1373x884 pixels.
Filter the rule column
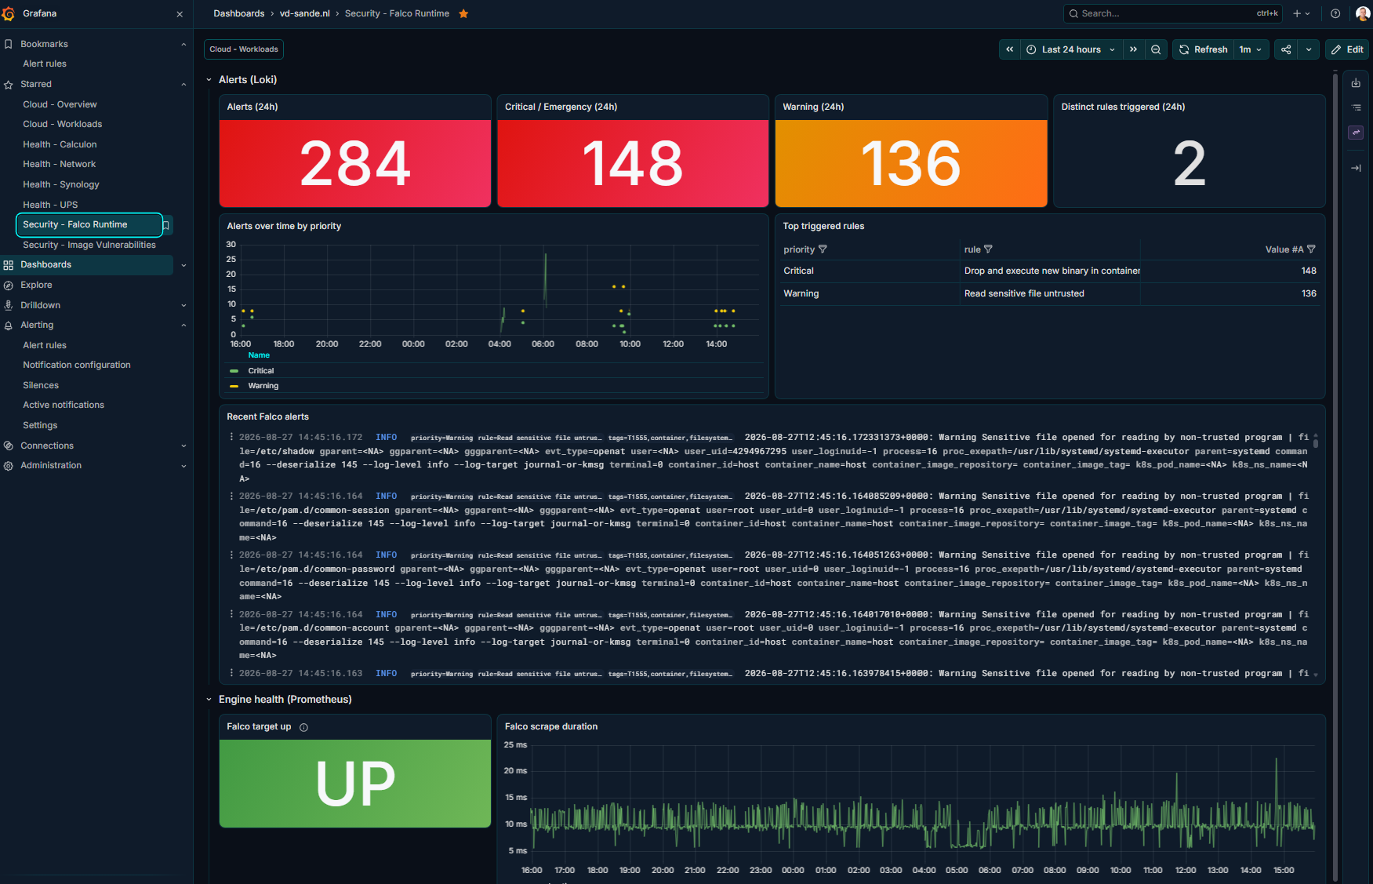[988, 249]
